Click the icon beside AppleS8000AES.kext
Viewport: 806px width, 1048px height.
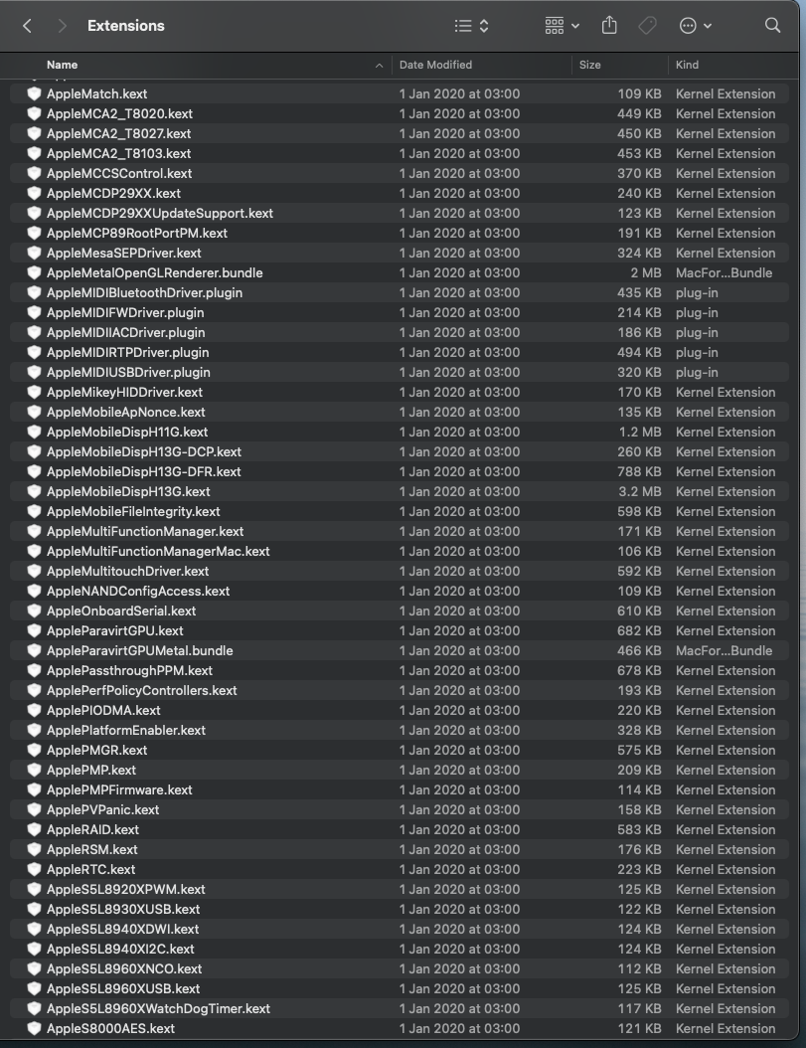point(34,1029)
